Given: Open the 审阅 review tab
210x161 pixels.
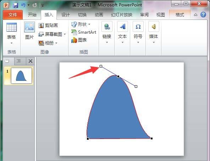Looking at the screenshot, I should coord(144,15).
